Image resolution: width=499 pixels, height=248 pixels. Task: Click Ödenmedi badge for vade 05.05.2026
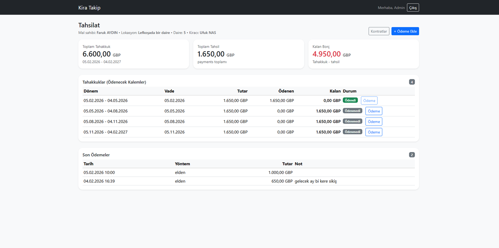point(352,111)
